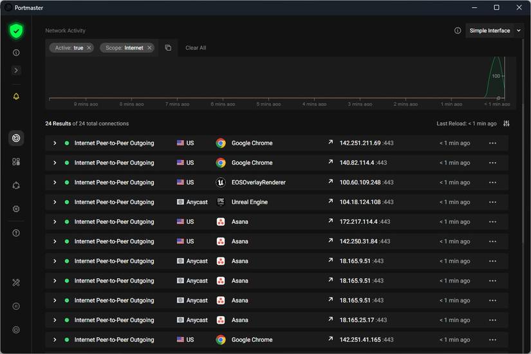Click the pause circle sidebar icon

[x=16, y=306]
